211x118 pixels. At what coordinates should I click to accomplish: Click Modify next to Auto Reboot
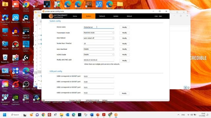(x=125, y=38)
